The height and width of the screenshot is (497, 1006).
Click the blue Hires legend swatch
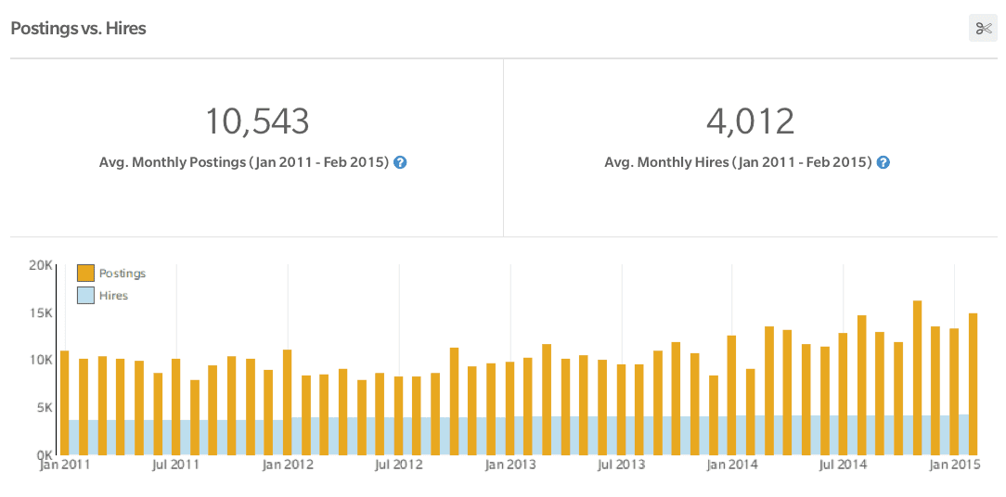coord(86,296)
